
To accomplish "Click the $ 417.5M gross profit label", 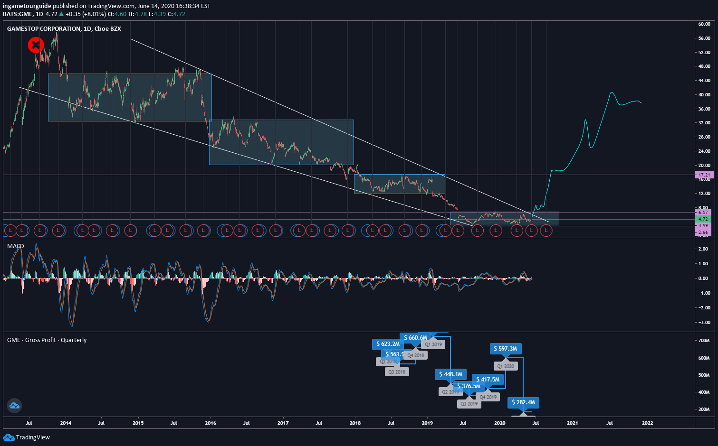I will [488, 380].
